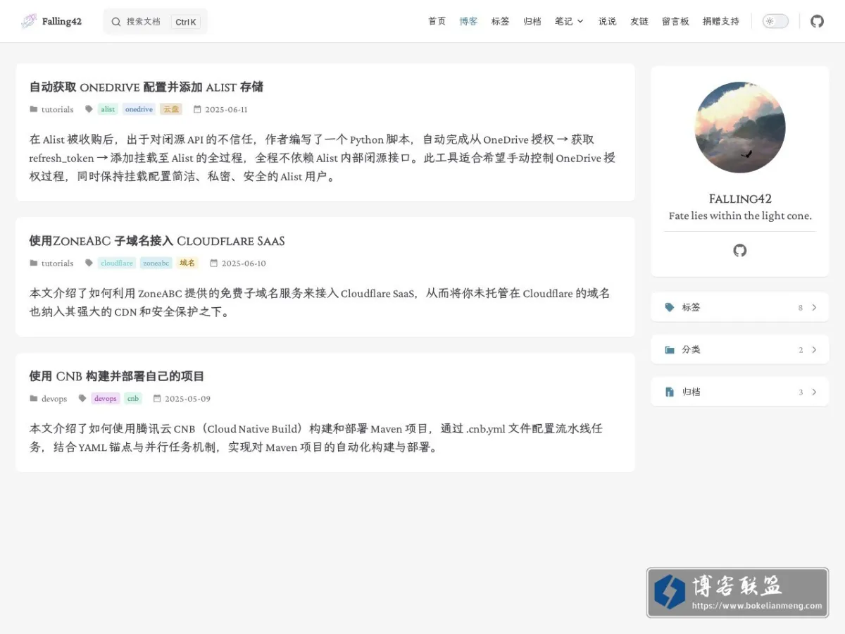
Task: Click the tagline Fate lies within the light cone.
Action: pos(740,216)
